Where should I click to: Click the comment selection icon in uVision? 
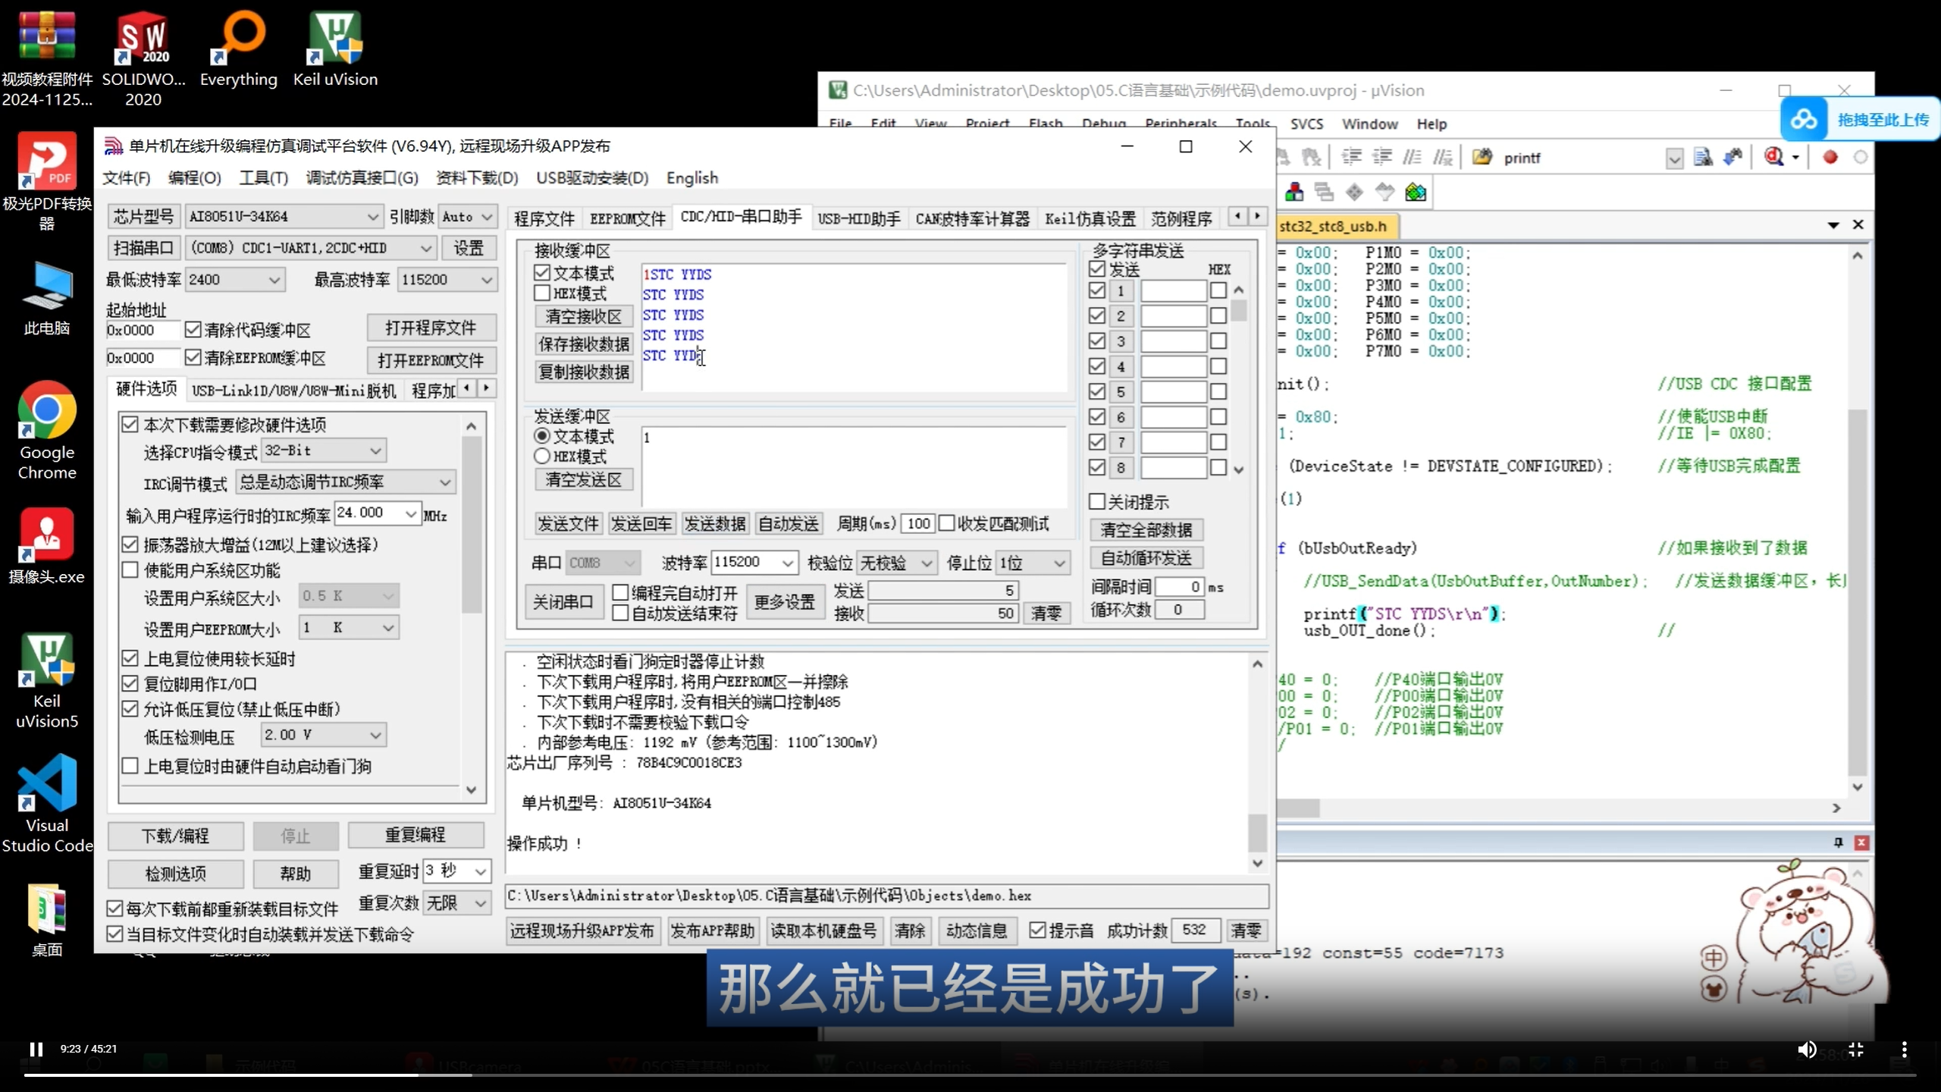(x=1412, y=157)
